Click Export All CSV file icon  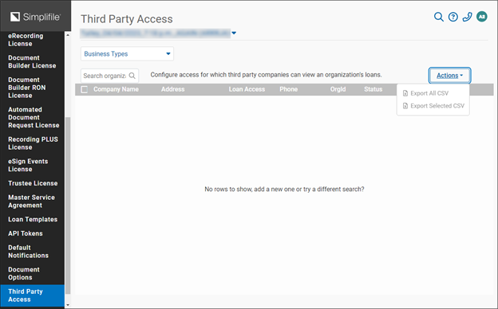(x=405, y=93)
